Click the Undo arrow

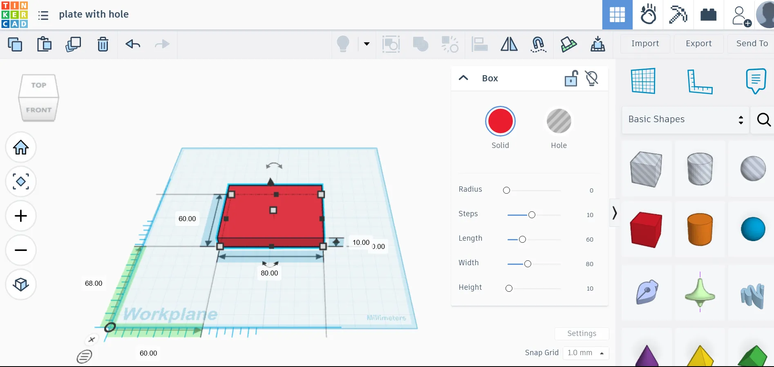click(133, 44)
